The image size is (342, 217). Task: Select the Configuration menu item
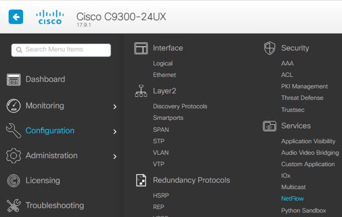tap(50, 131)
